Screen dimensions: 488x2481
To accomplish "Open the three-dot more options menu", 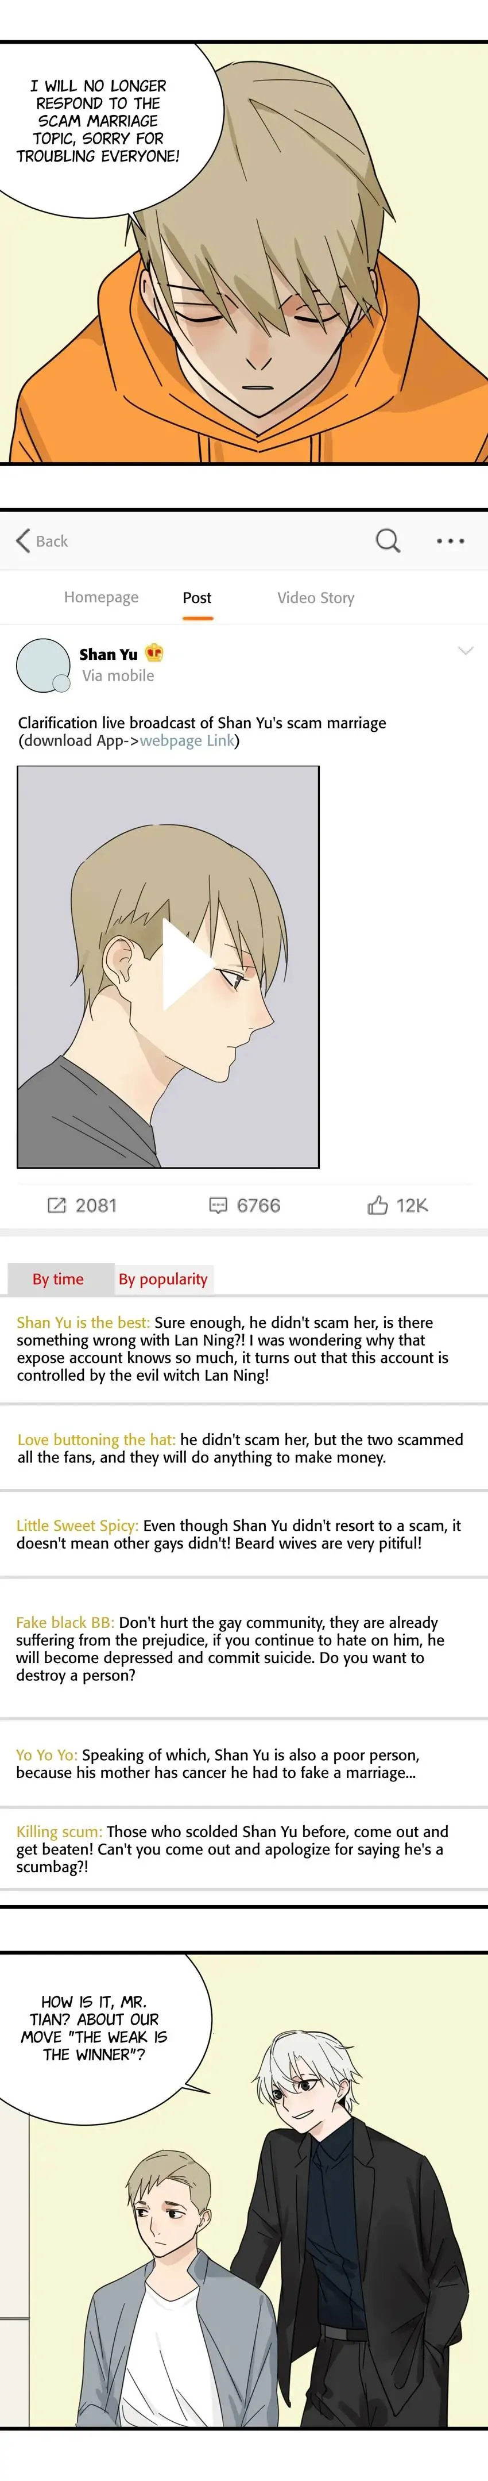I will click(x=451, y=541).
